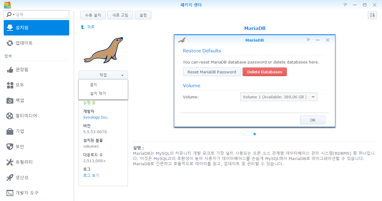Open the Developer Tools terminal icon
Image resolution: width=382 pixels, height=201 pixels.
[x=10, y=193]
